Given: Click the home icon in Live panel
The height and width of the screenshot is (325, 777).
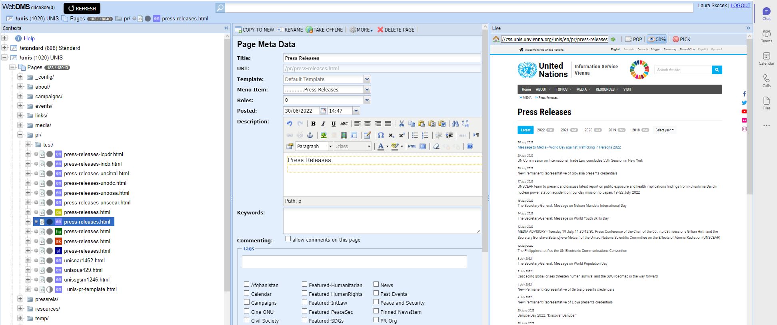Looking at the screenshot, I should tap(496, 39).
